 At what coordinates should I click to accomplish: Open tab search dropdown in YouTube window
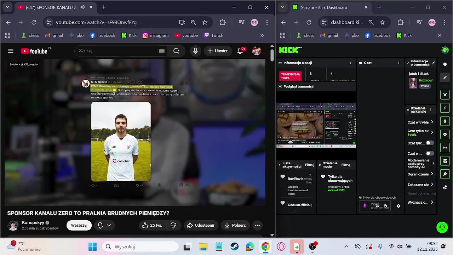click(7, 7)
